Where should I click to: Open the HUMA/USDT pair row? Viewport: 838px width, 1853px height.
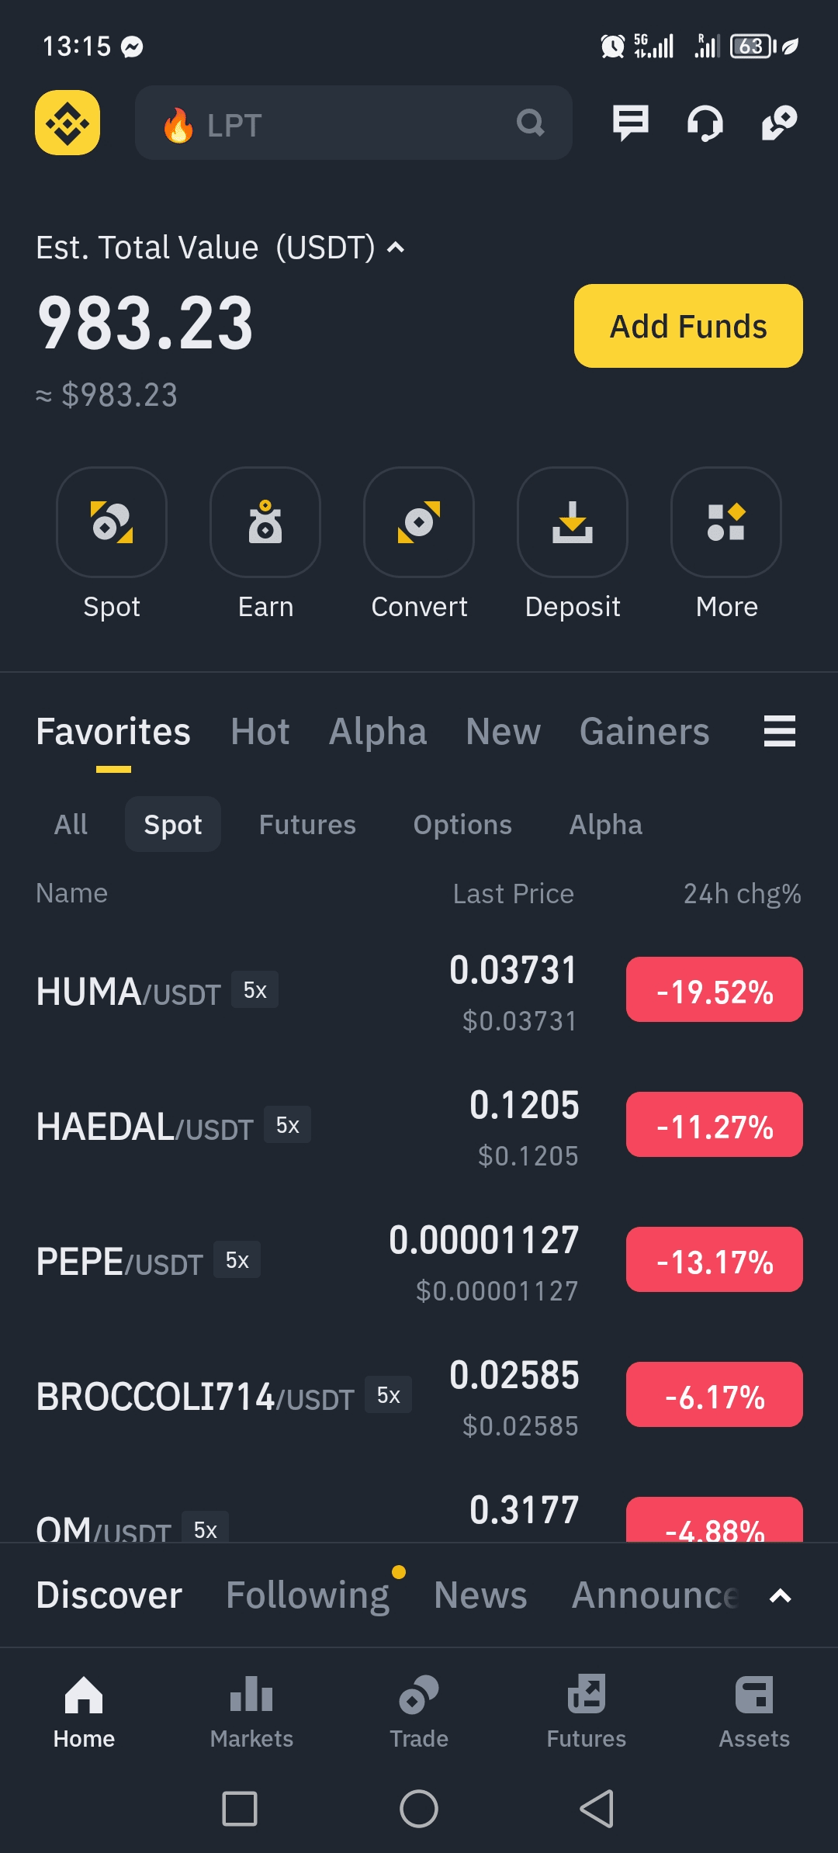click(310, 992)
